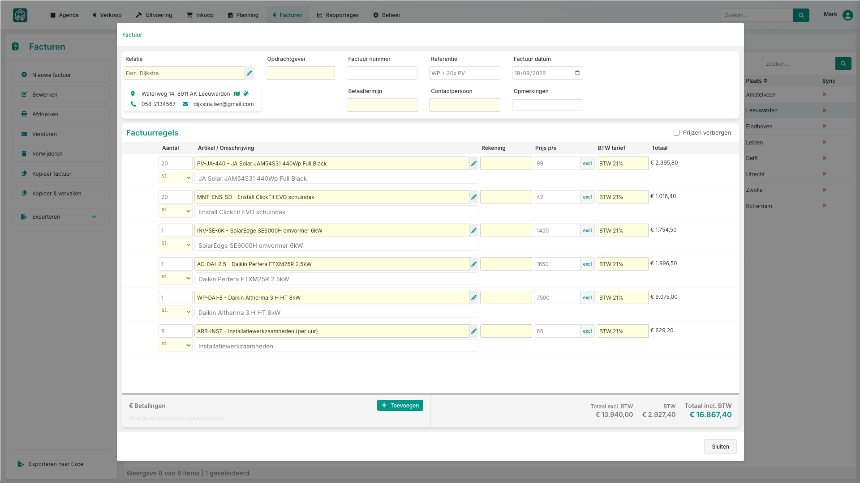Click Kopieer factuur in sidebar
This screenshot has width=860, height=483.
coord(60,174)
